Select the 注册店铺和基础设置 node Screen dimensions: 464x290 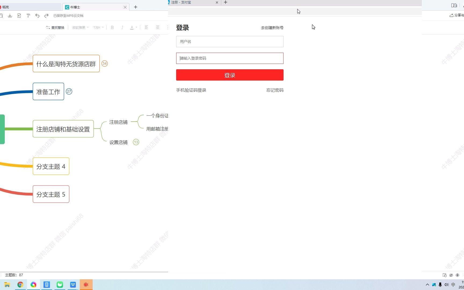point(63,129)
